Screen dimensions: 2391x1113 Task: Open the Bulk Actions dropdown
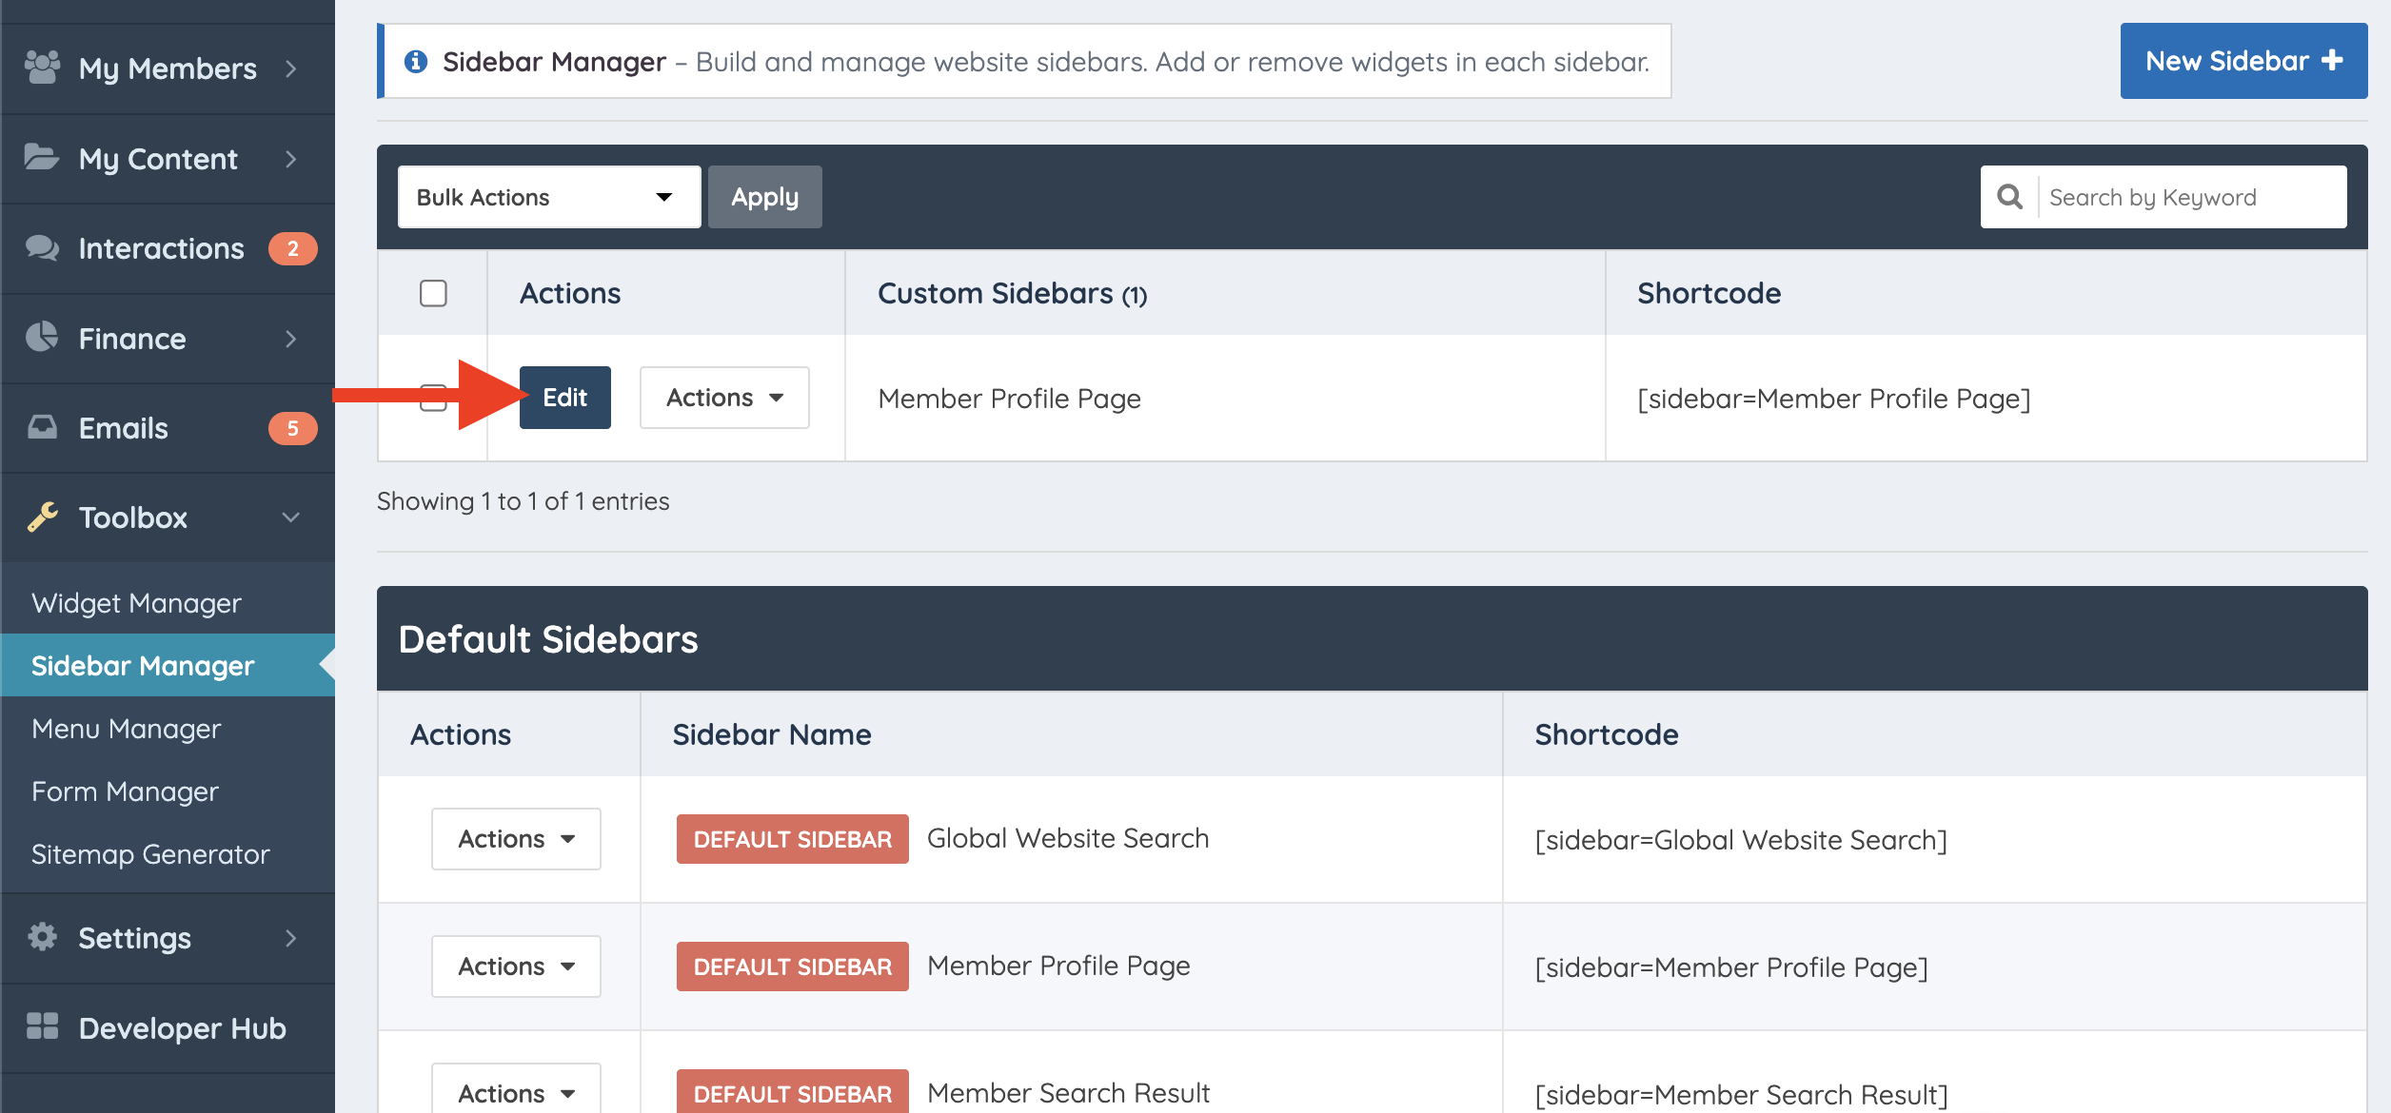coord(548,197)
